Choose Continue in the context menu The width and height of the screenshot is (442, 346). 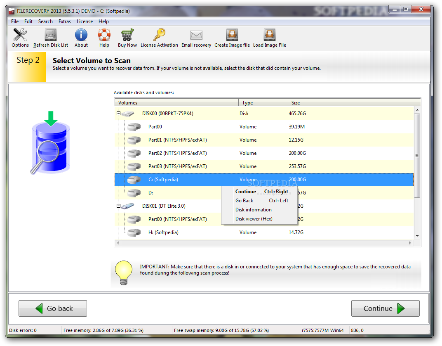[259, 192]
